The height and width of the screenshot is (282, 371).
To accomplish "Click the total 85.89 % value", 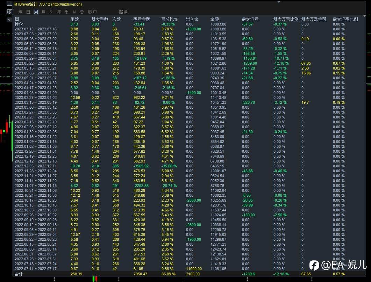I will click(169, 274).
